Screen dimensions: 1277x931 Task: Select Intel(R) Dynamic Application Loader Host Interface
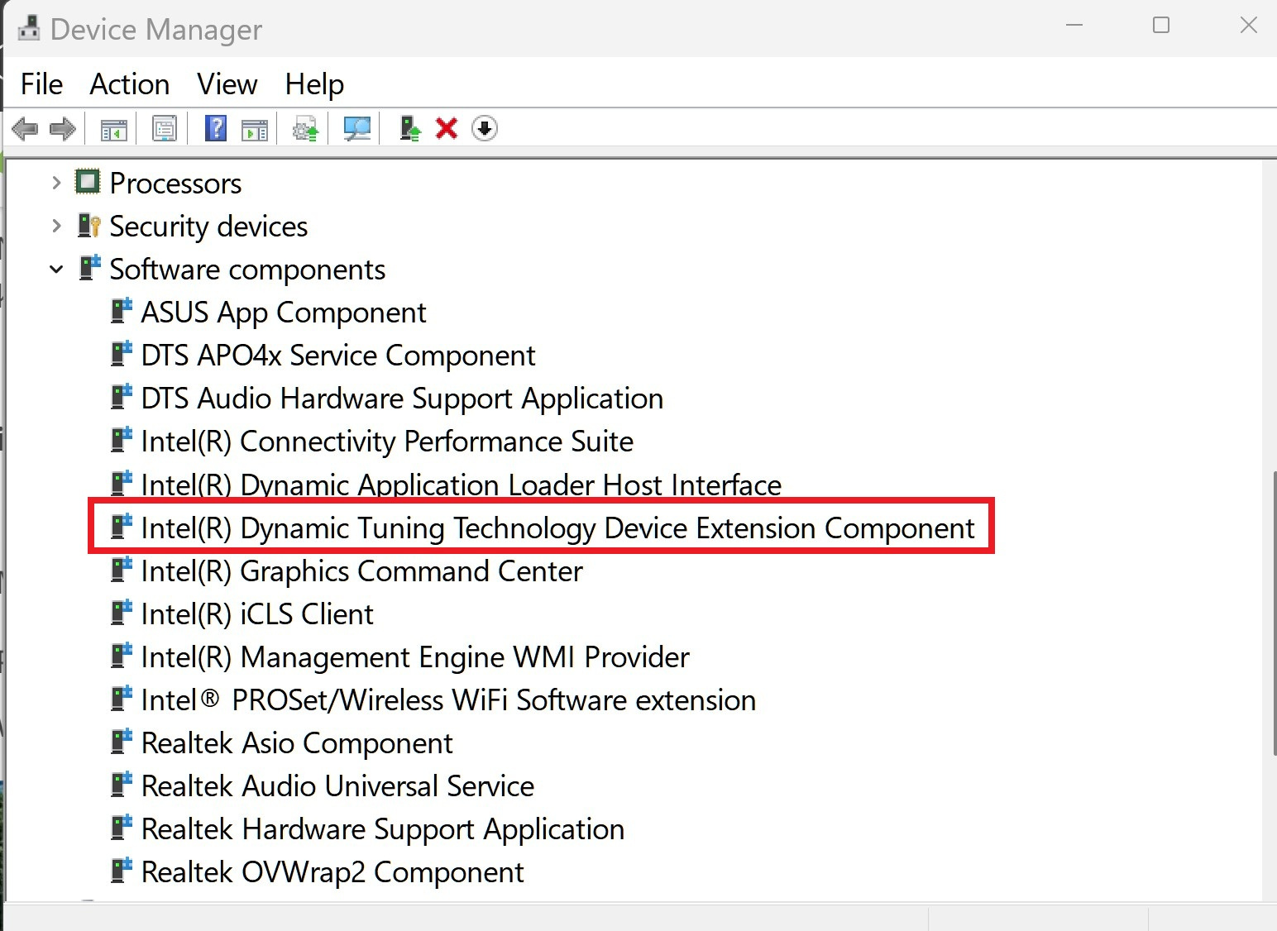point(462,485)
